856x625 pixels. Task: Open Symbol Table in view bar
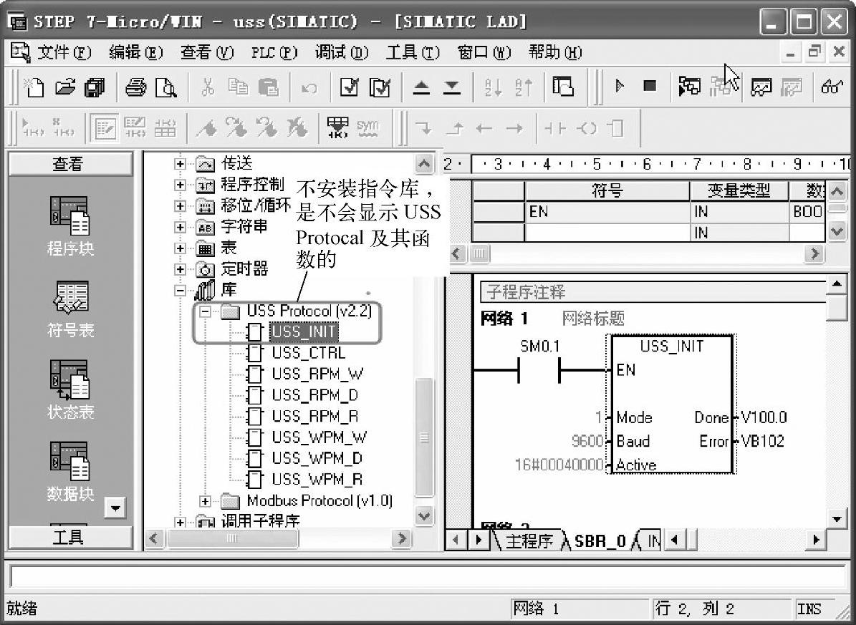click(x=70, y=309)
